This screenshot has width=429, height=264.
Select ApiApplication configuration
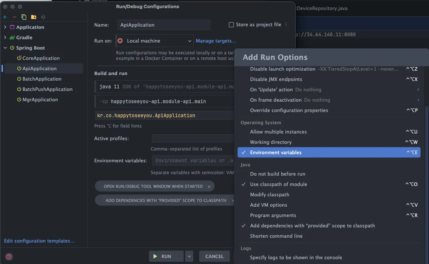click(44, 68)
